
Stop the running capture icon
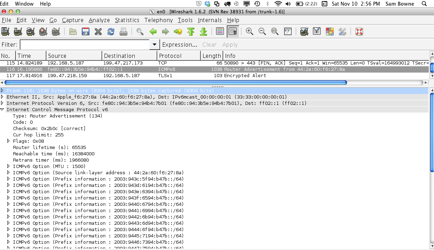[44, 32]
